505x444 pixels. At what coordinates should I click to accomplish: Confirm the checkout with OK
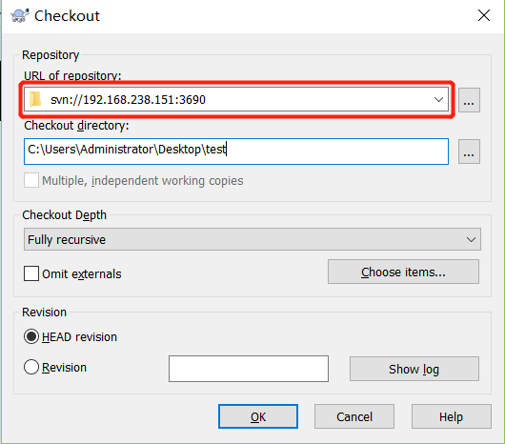click(258, 416)
